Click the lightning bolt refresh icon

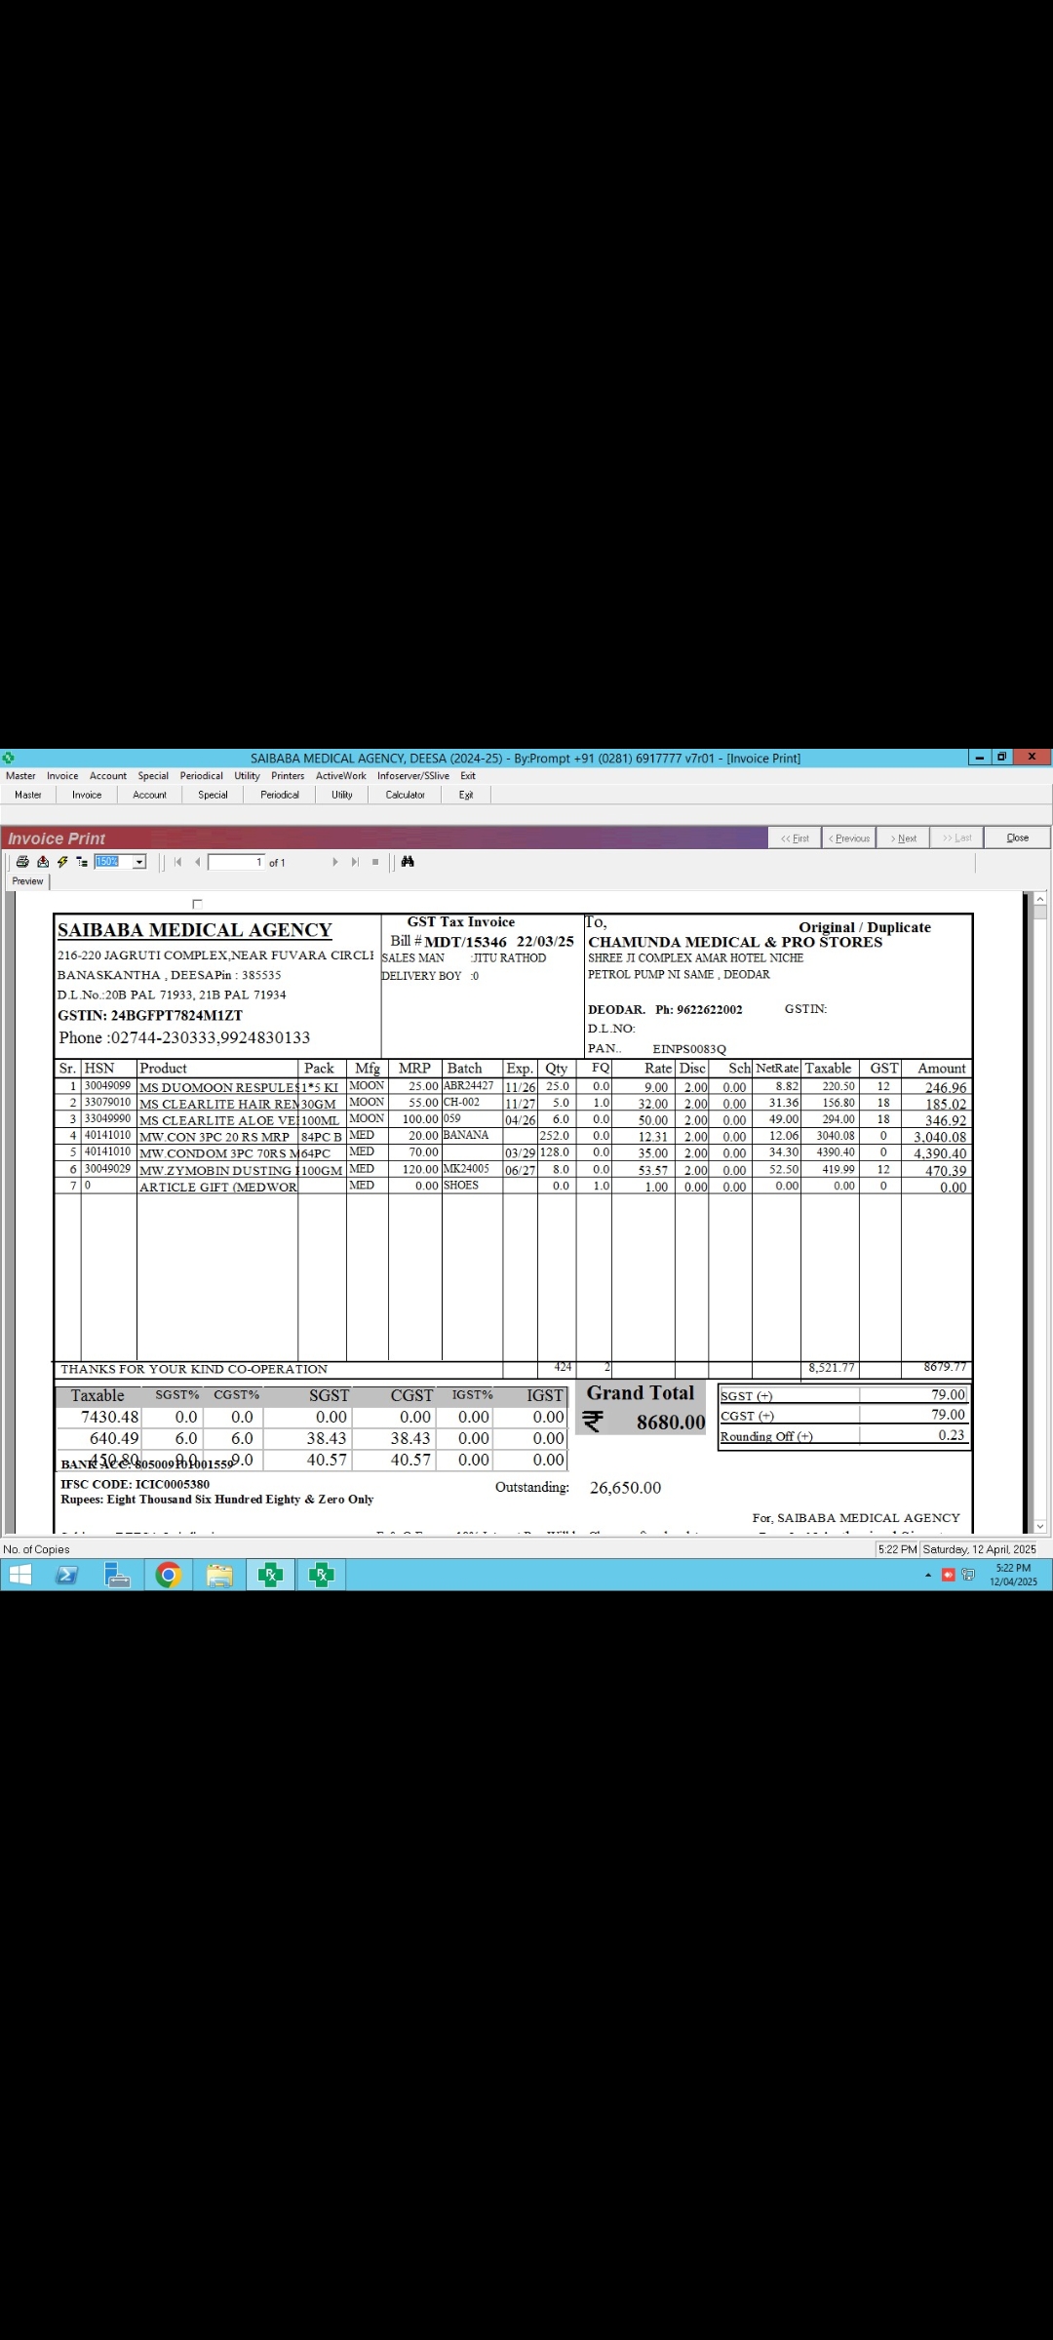pyautogui.click(x=62, y=862)
